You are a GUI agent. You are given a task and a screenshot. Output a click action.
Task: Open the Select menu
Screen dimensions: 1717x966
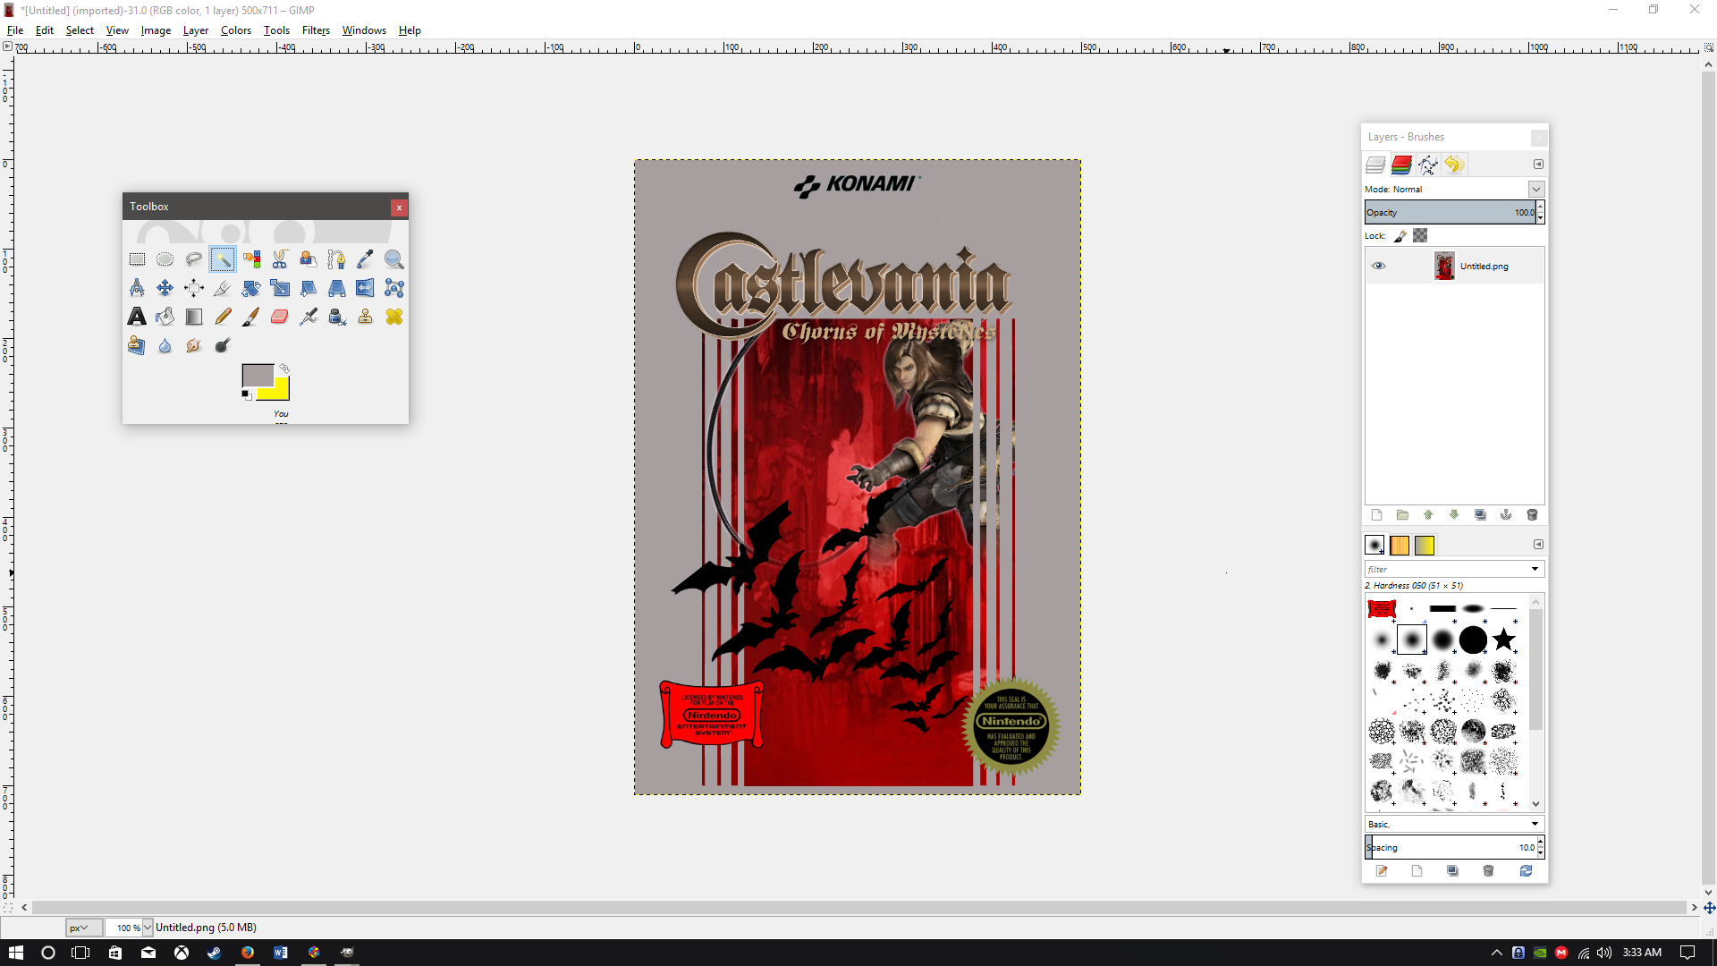(x=80, y=30)
